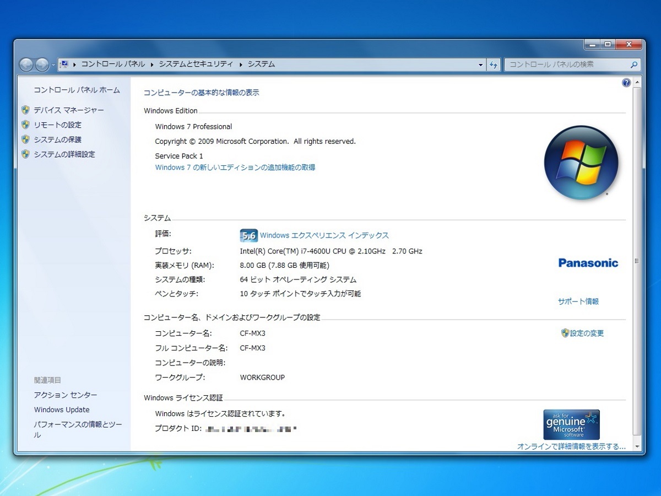Select コントロール パネル breadcrumb in address bar
Screen dimensions: 661x496
(x=113, y=64)
